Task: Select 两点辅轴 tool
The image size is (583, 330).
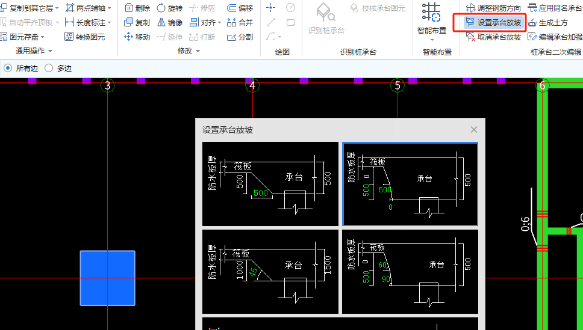Action: 86,8
